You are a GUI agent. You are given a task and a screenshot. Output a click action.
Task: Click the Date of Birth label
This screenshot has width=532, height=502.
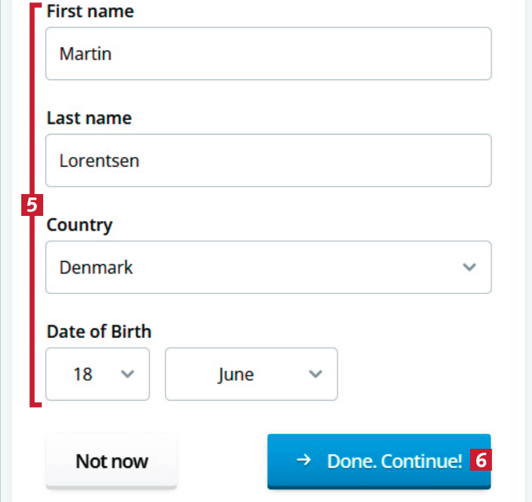99,331
